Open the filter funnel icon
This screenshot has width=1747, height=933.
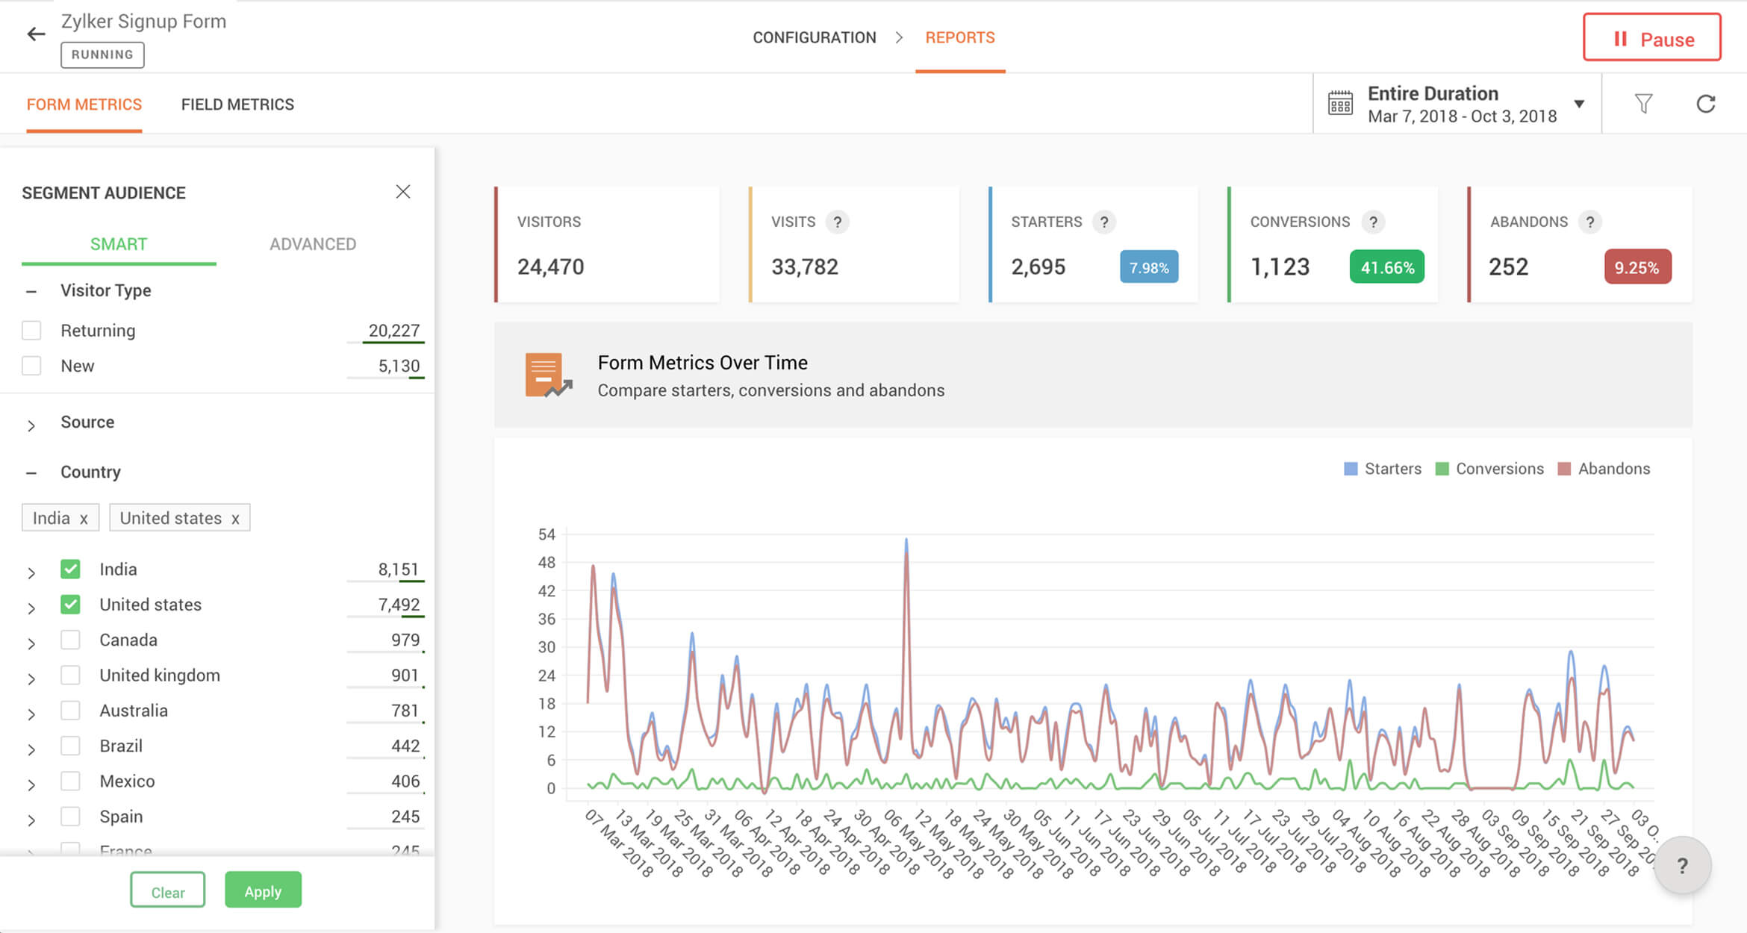1643,104
